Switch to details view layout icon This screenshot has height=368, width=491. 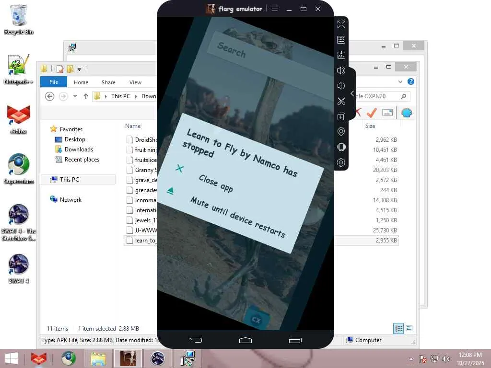point(398,328)
